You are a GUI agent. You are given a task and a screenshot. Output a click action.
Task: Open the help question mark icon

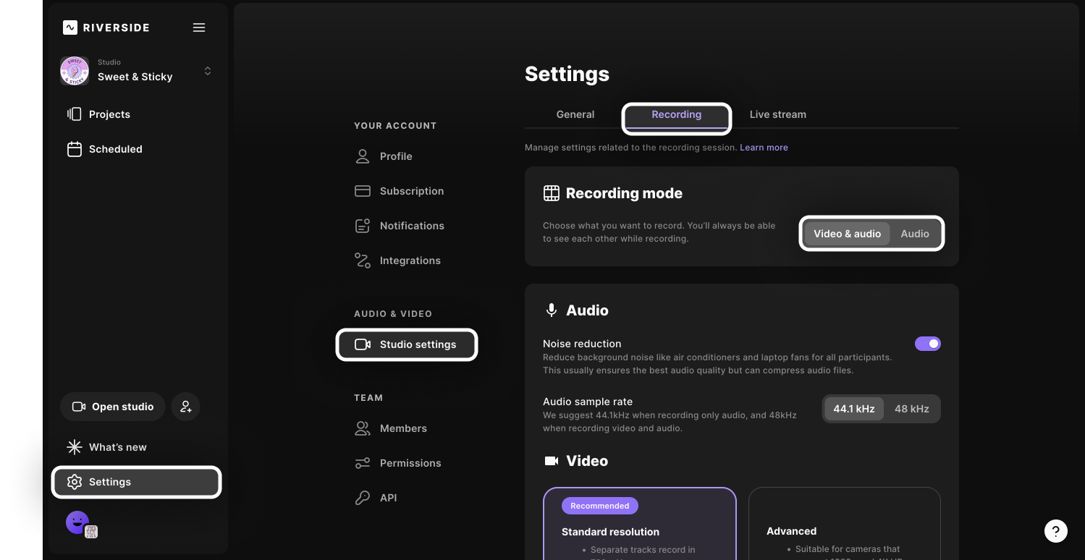1056,530
